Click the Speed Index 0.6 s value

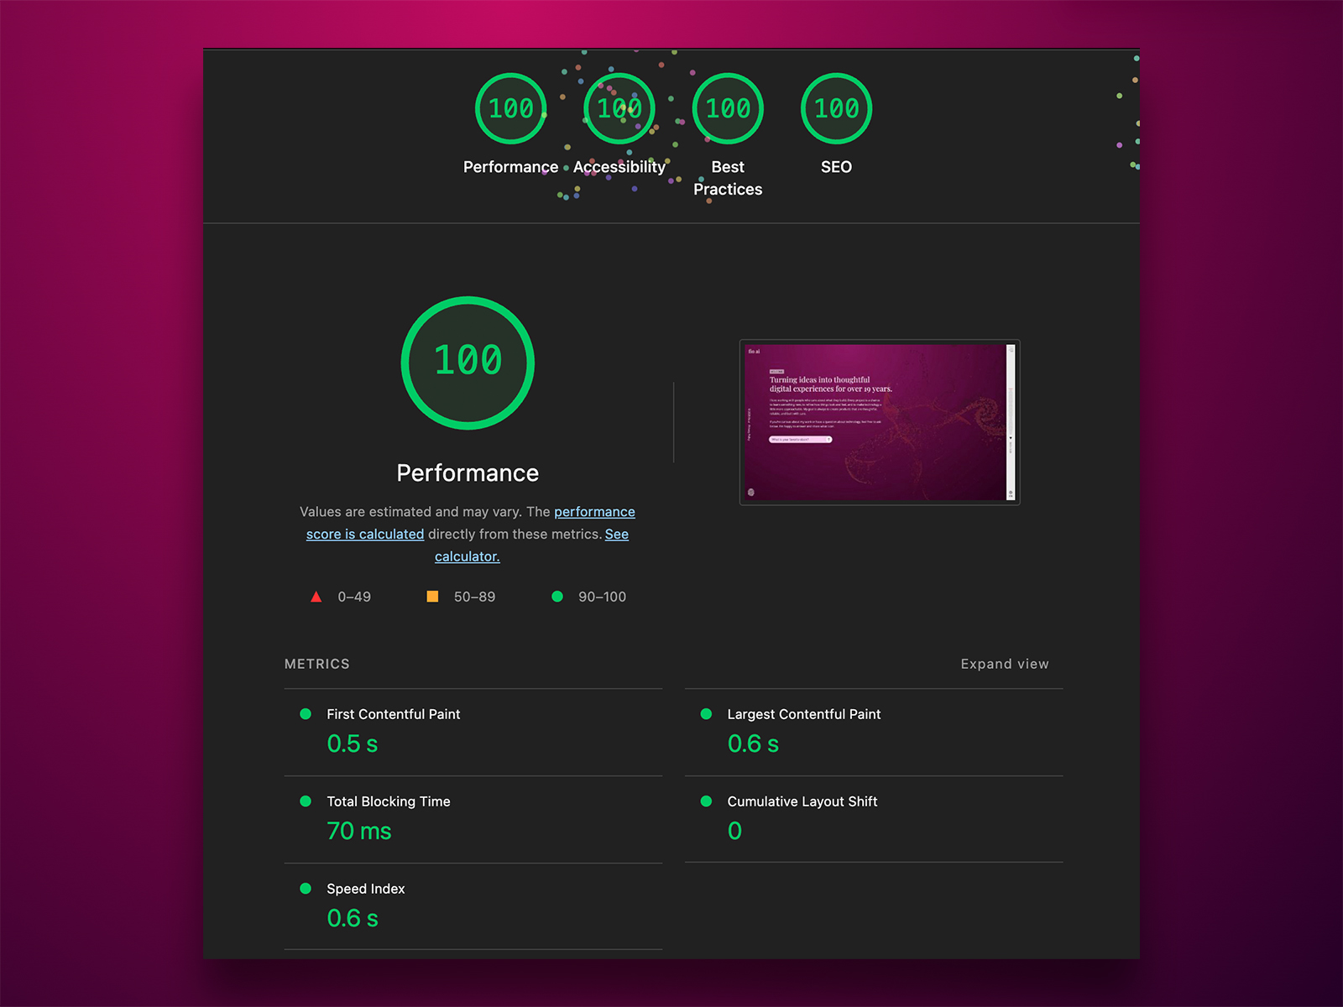(353, 919)
